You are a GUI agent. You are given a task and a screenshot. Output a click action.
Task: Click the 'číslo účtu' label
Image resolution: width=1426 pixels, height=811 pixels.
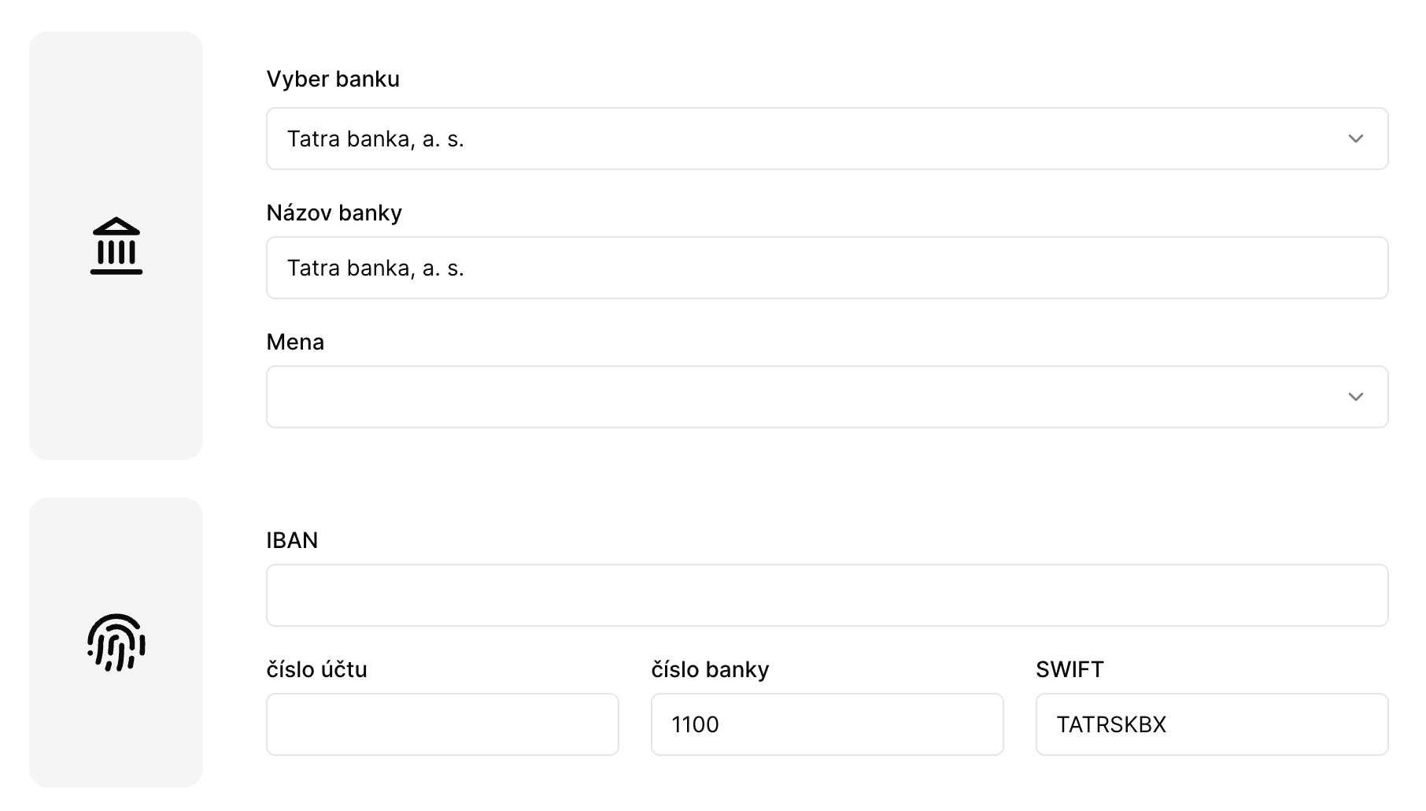coord(316,669)
